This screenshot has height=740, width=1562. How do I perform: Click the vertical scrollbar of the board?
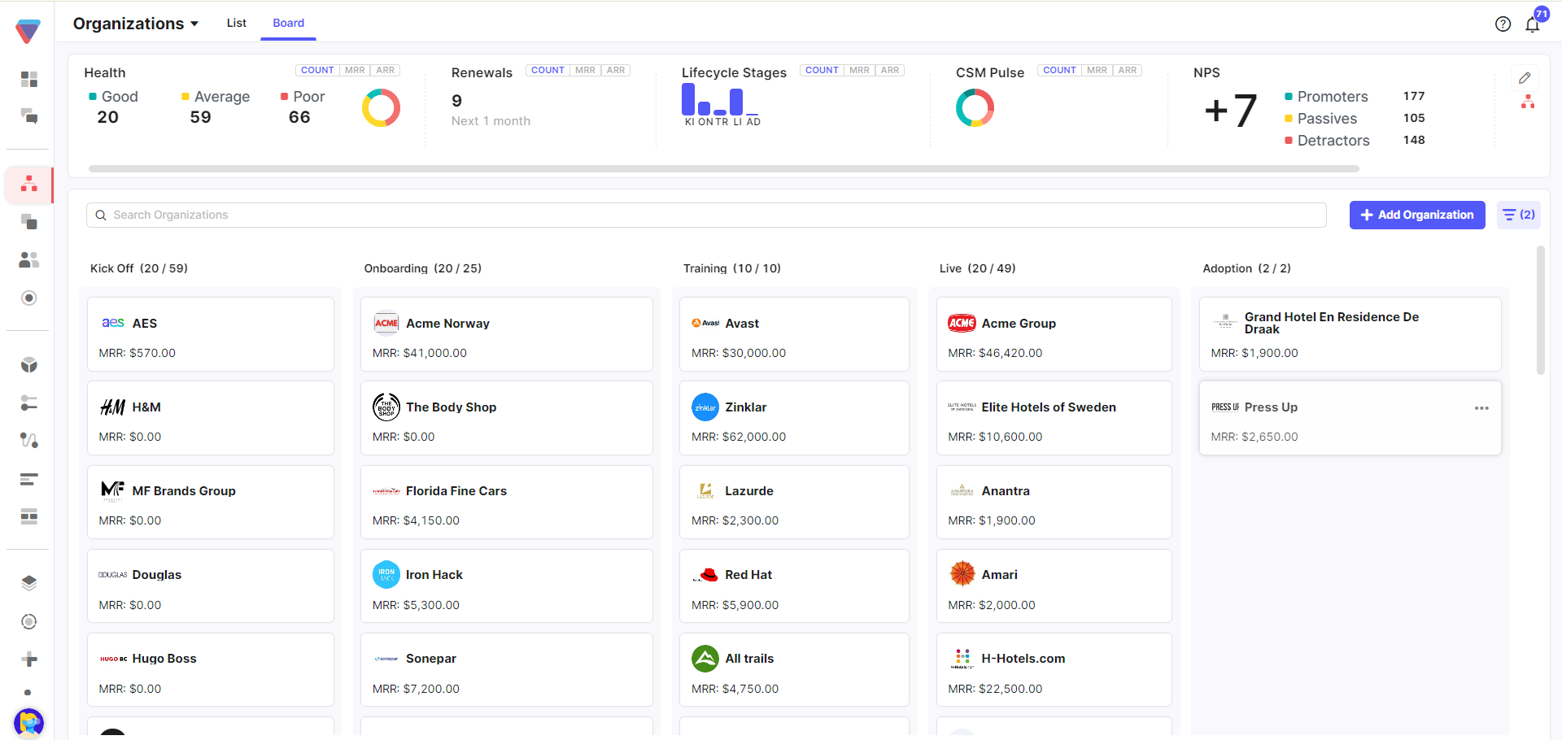point(1540,311)
